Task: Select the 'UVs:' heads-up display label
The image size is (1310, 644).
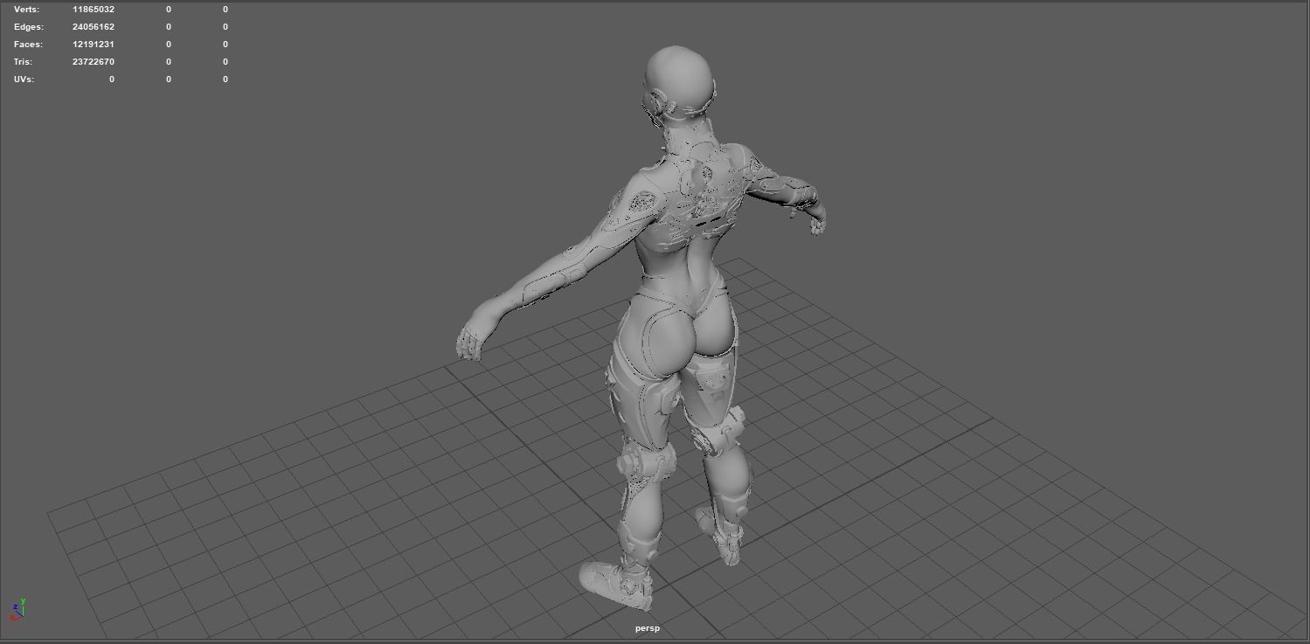Action: (x=24, y=80)
